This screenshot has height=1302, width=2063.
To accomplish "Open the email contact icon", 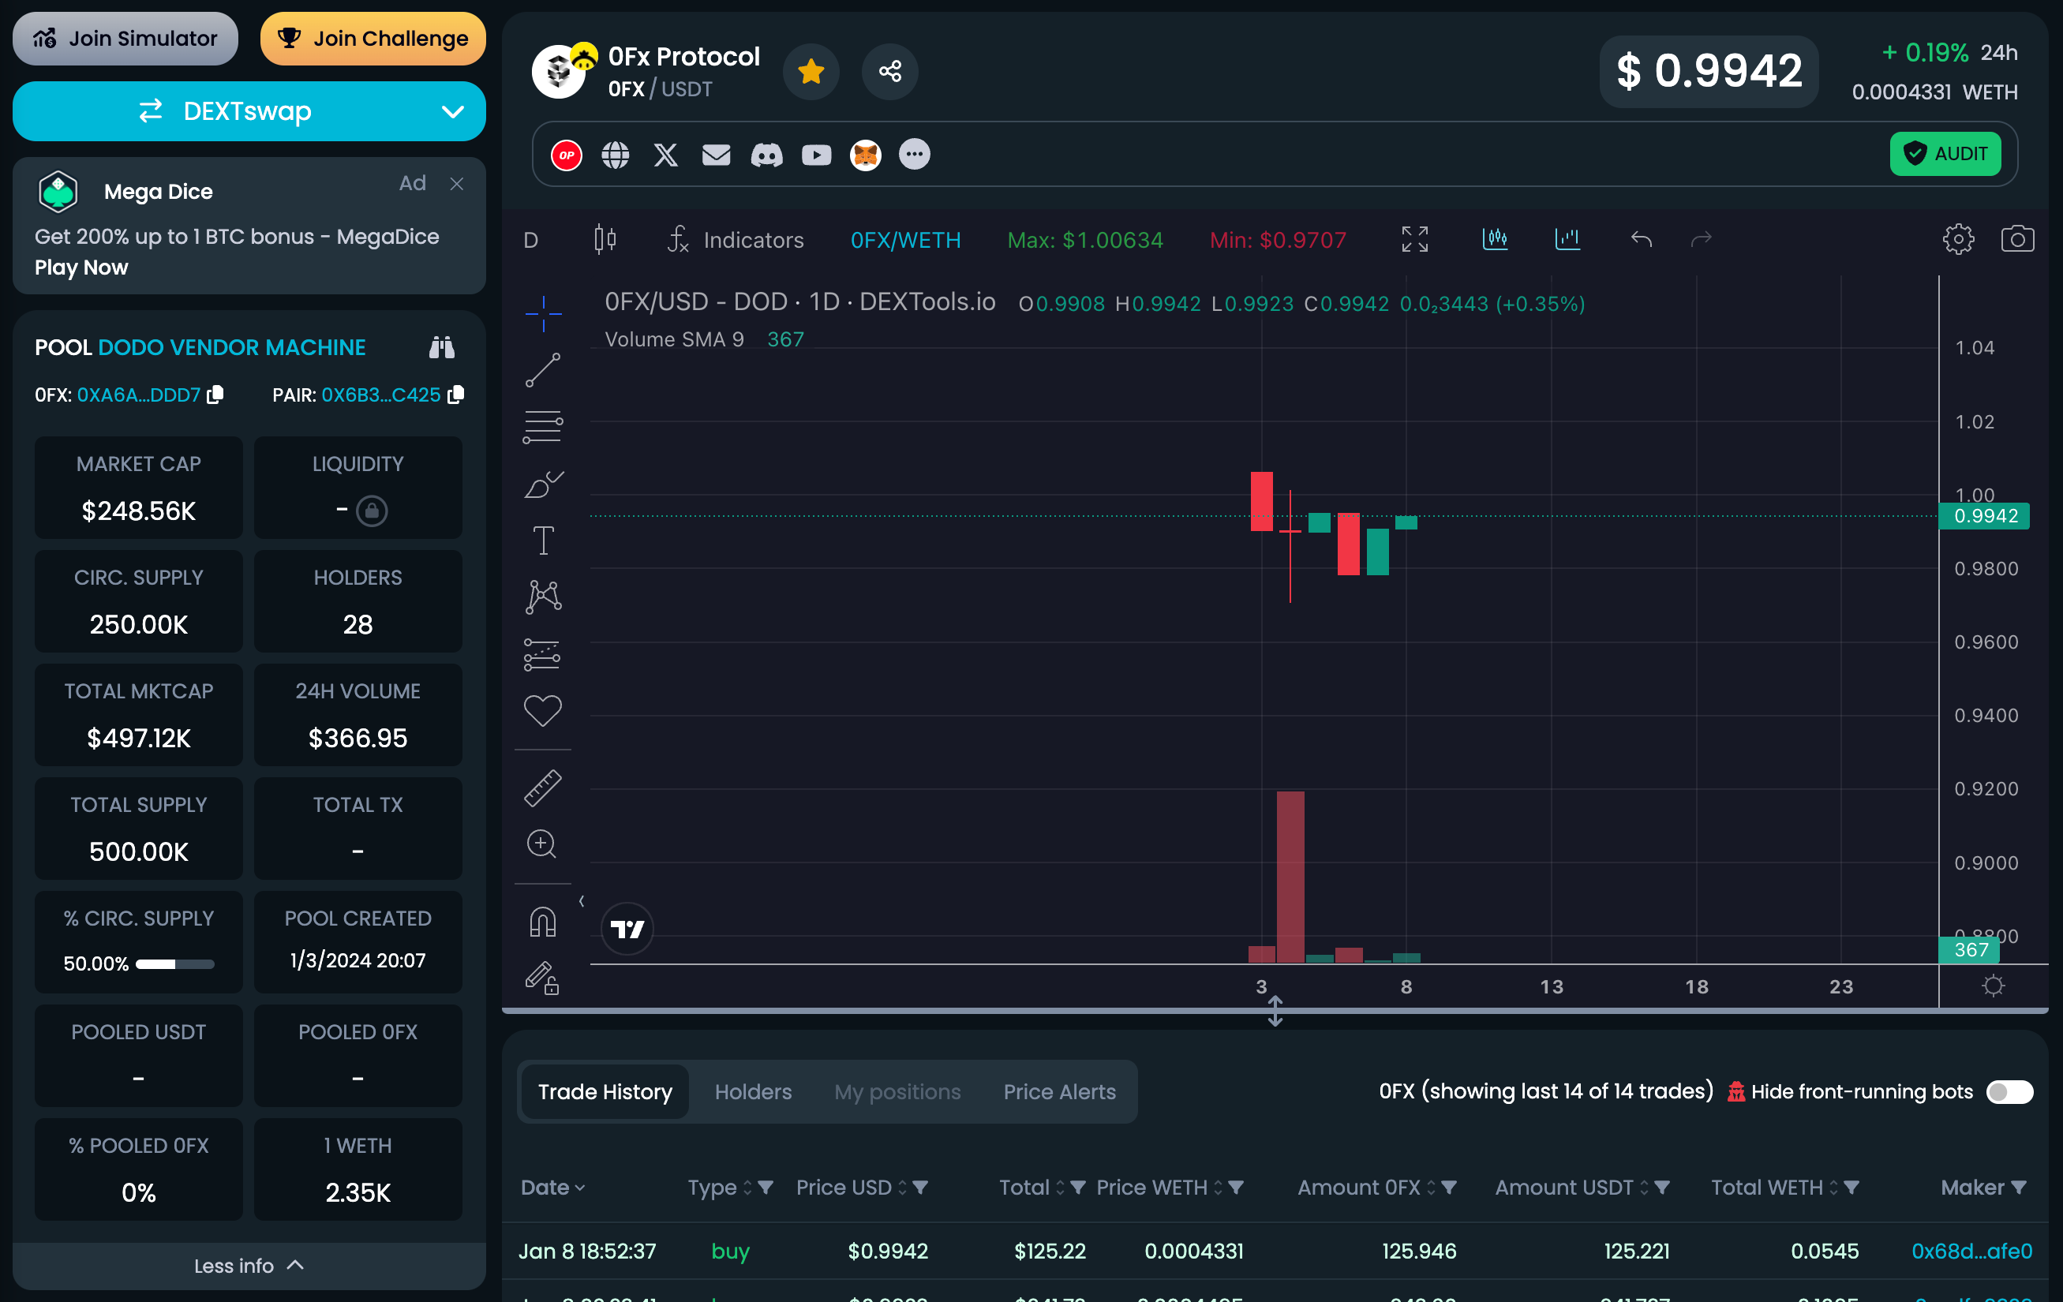I will click(x=717, y=155).
